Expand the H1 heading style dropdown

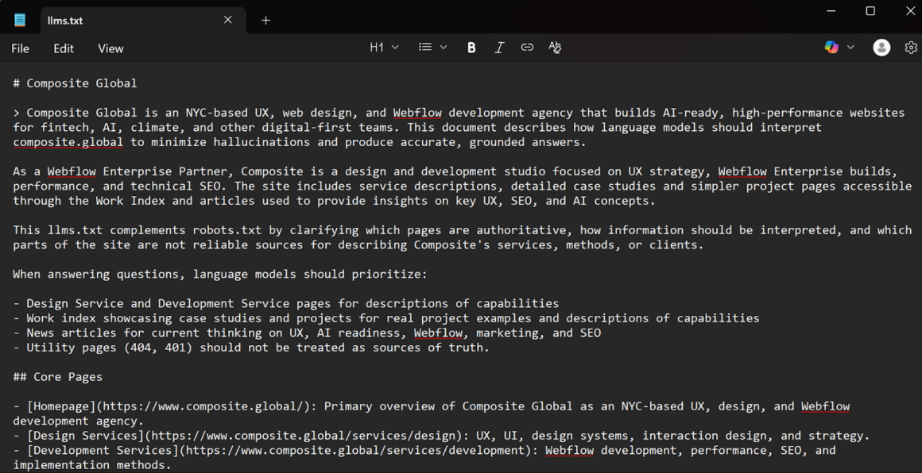pyautogui.click(x=385, y=48)
